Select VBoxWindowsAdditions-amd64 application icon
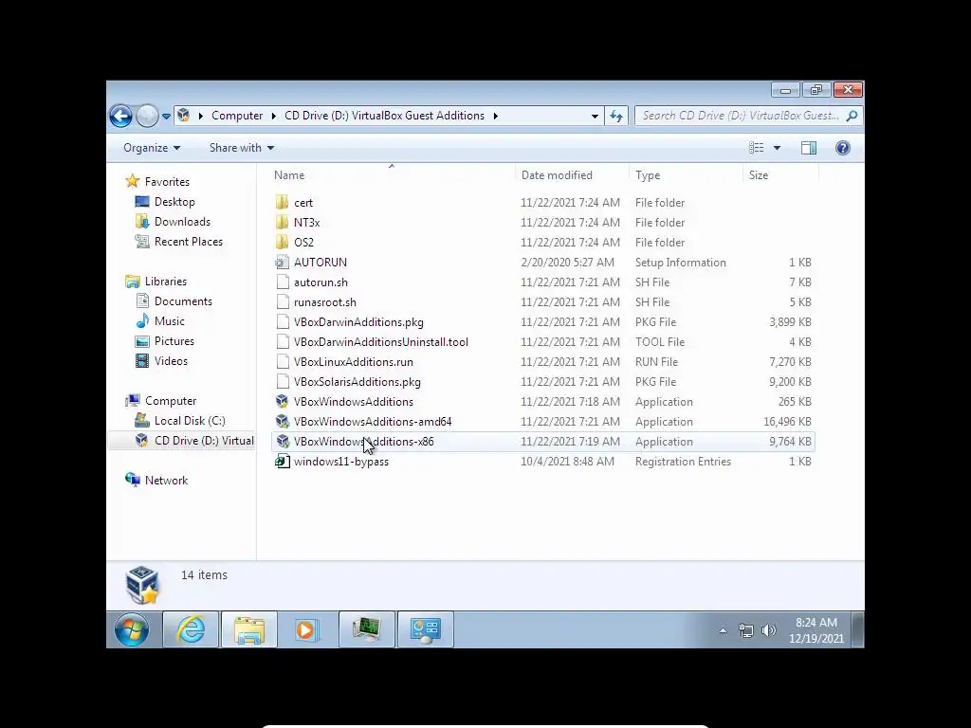This screenshot has width=971, height=728. (283, 422)
